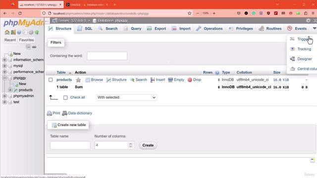Screen dimensions: 317x178
Task: Open the Export tab
Action: coord(157,29)
